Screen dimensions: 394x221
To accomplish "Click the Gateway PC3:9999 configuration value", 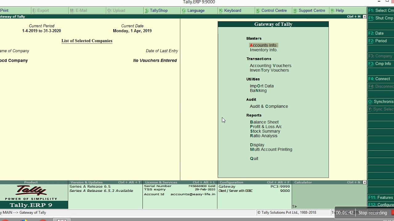I will 280,186.
